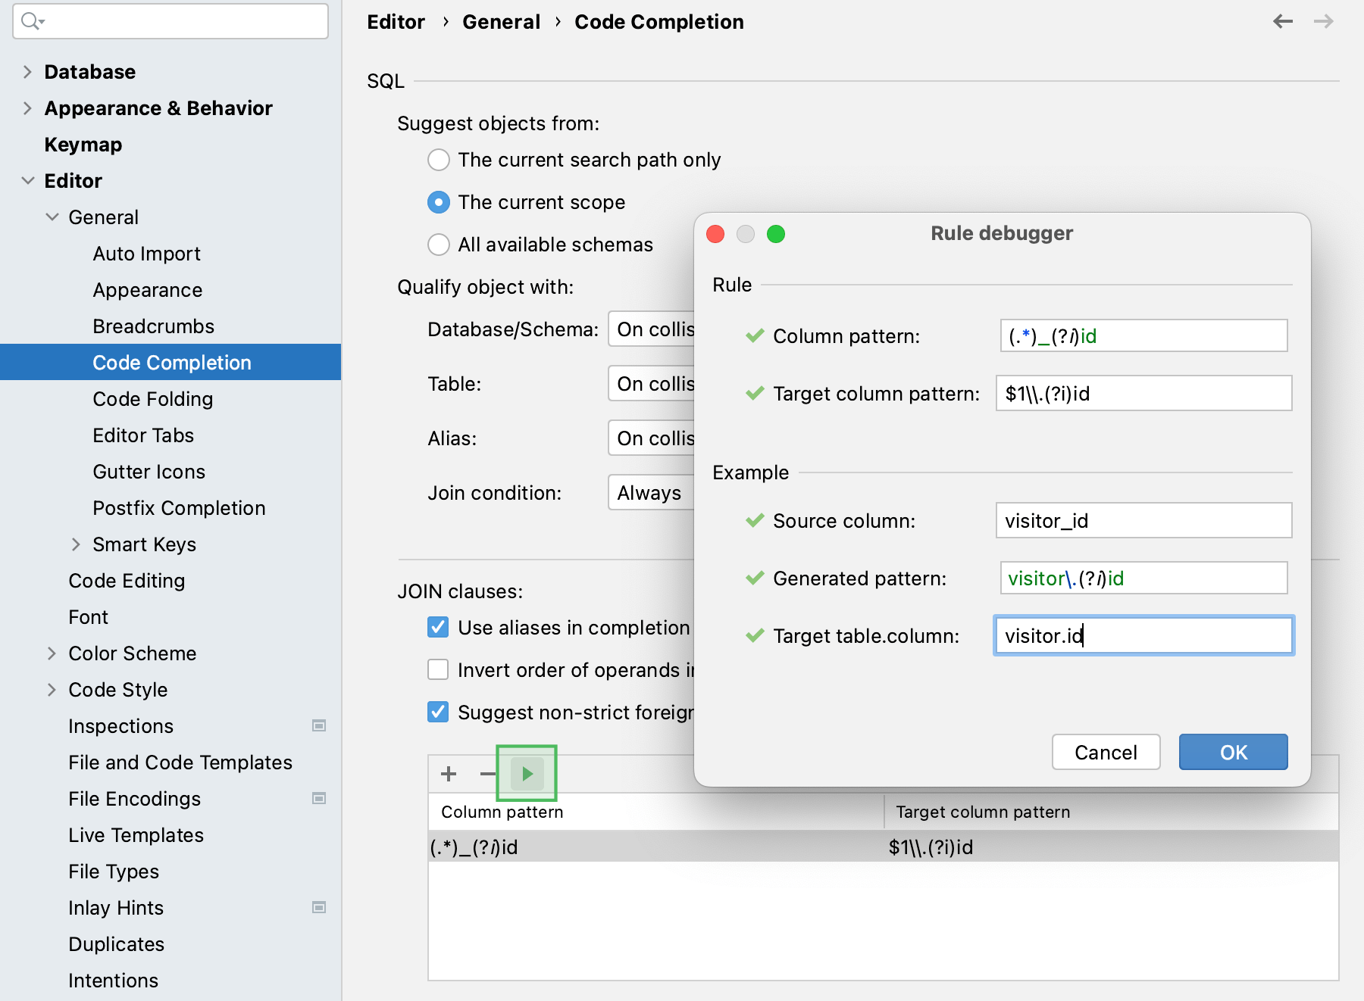Collapse the Editor tree node
This screenshot has height=1001, width=1364.
pyautogui.click(x=28, y=181)
